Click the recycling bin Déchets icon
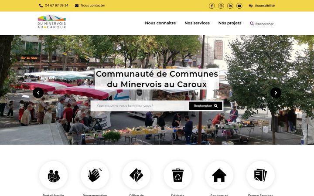314x196 pixels. click(x=177, y=175)
